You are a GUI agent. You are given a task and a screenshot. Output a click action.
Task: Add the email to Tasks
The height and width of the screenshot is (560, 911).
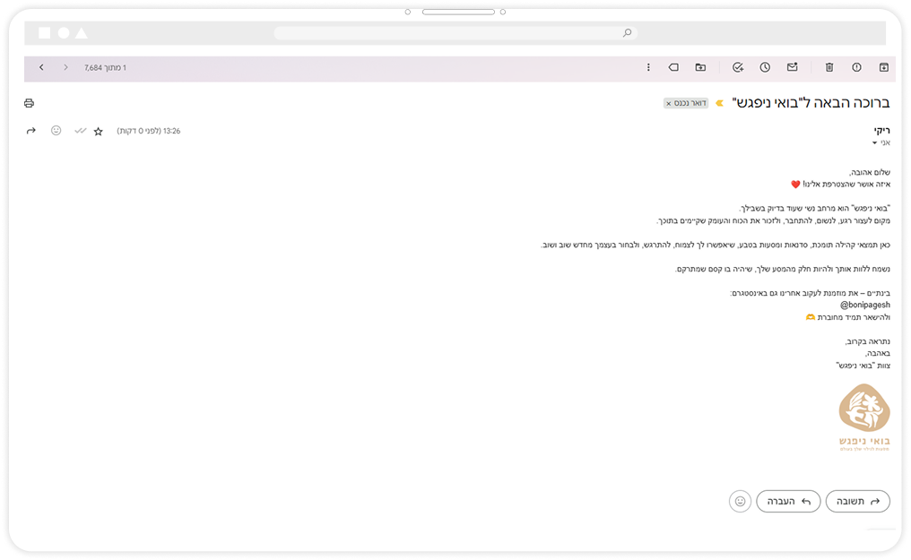(737, 67)
